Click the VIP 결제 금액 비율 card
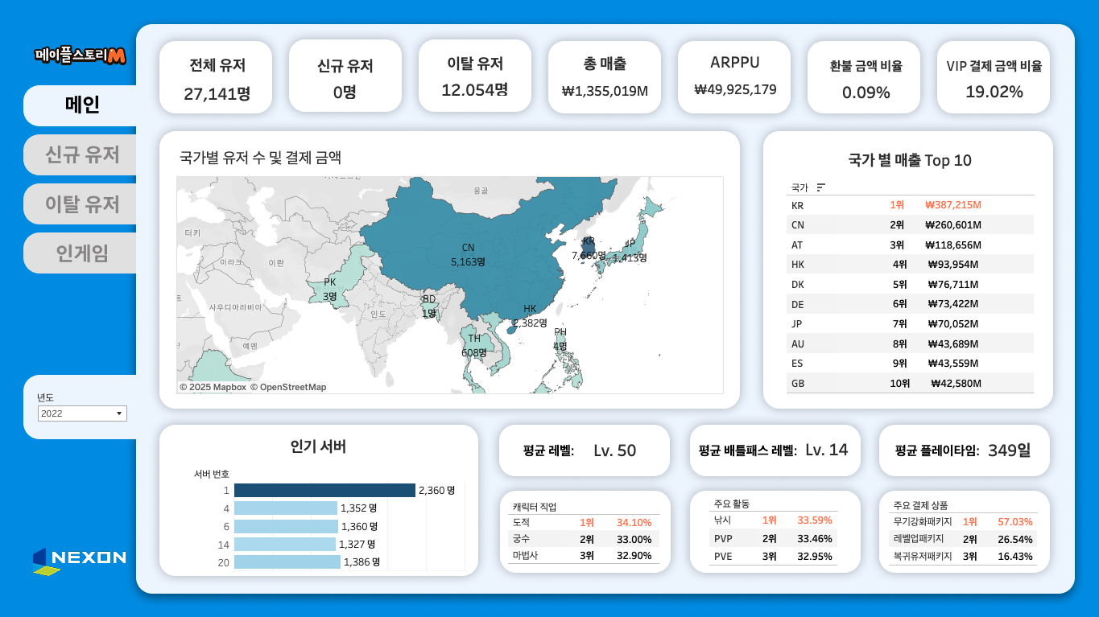This screenshot has height=617, width=1099. pos(994,78)
